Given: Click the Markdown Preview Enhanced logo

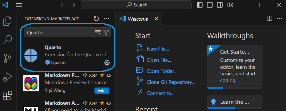Looking at the screenshot, I should point(31,83).
